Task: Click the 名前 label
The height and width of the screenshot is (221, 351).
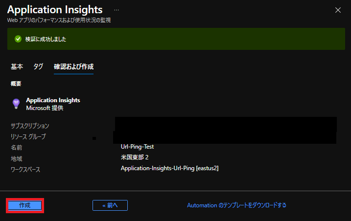Action: [17, 147]
